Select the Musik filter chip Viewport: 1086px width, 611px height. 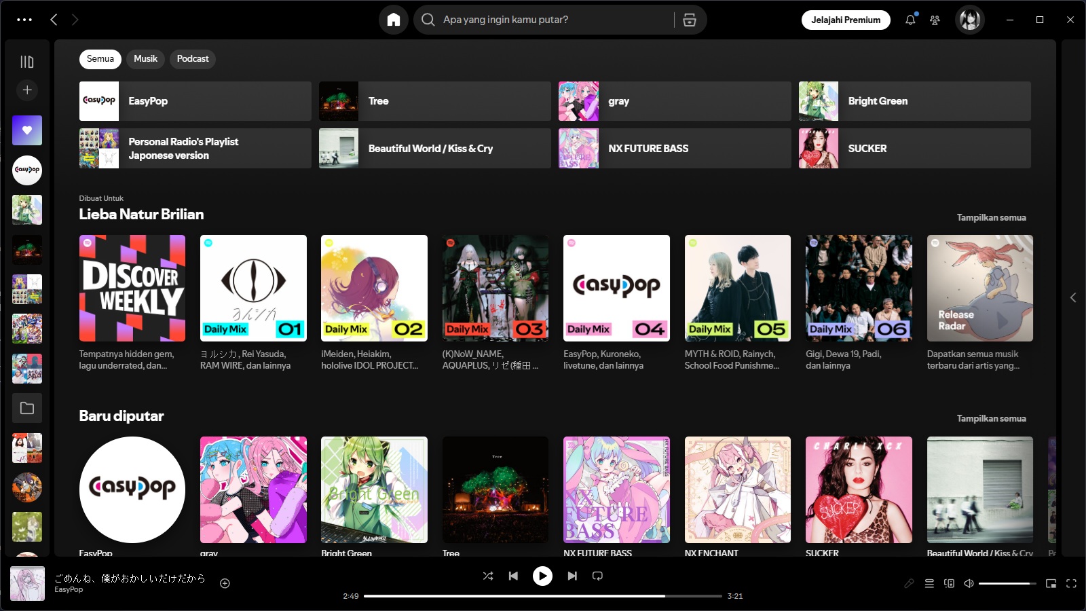click(145, 59)
